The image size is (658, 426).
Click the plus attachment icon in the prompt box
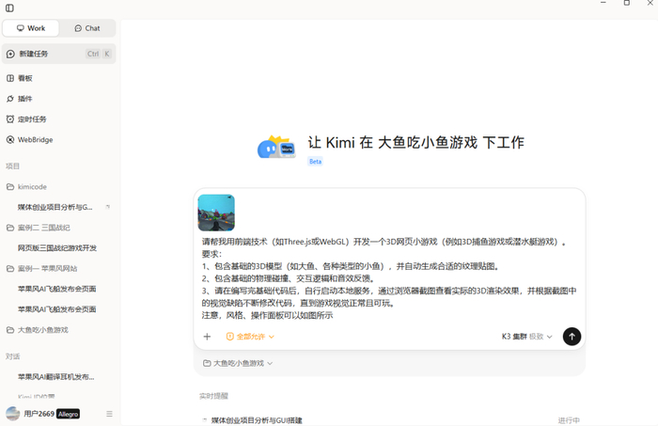207,337
